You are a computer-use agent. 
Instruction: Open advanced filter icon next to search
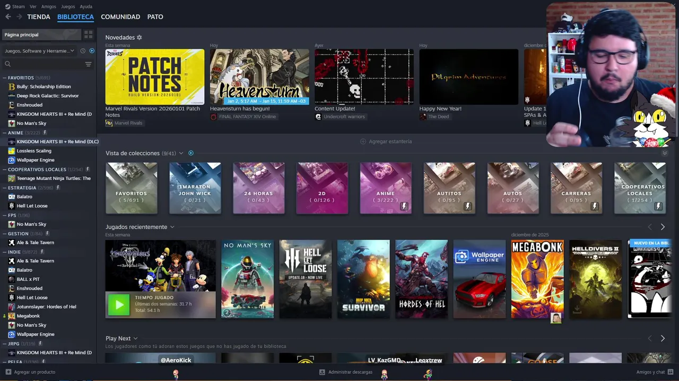point(88,64)
